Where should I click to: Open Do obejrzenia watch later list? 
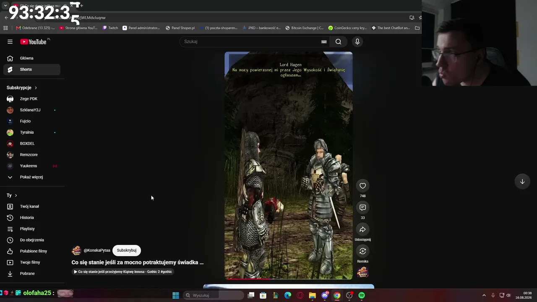coord(32,240)
